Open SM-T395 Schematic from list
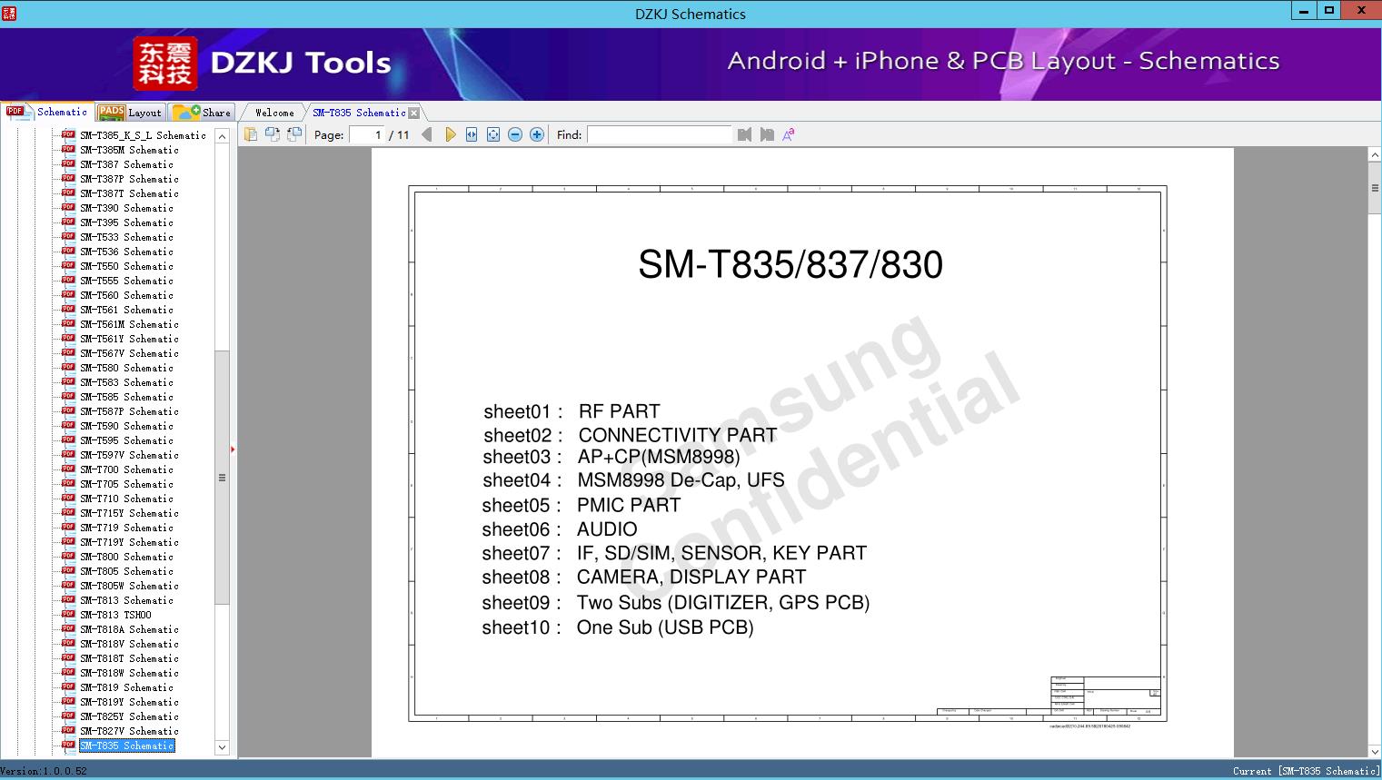 point(126,222)
